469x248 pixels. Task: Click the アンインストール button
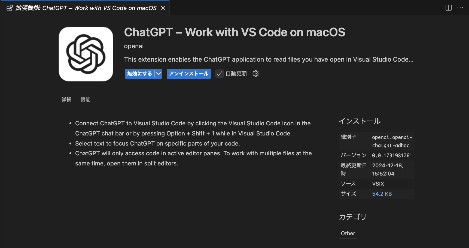[x=188, y=73]
